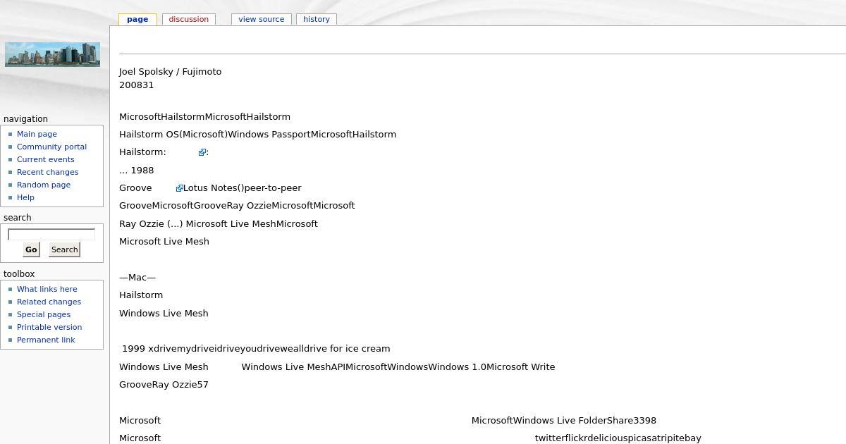Open Related changes in toolbox
Screen dimensions: 846x444
click(49, 302)
